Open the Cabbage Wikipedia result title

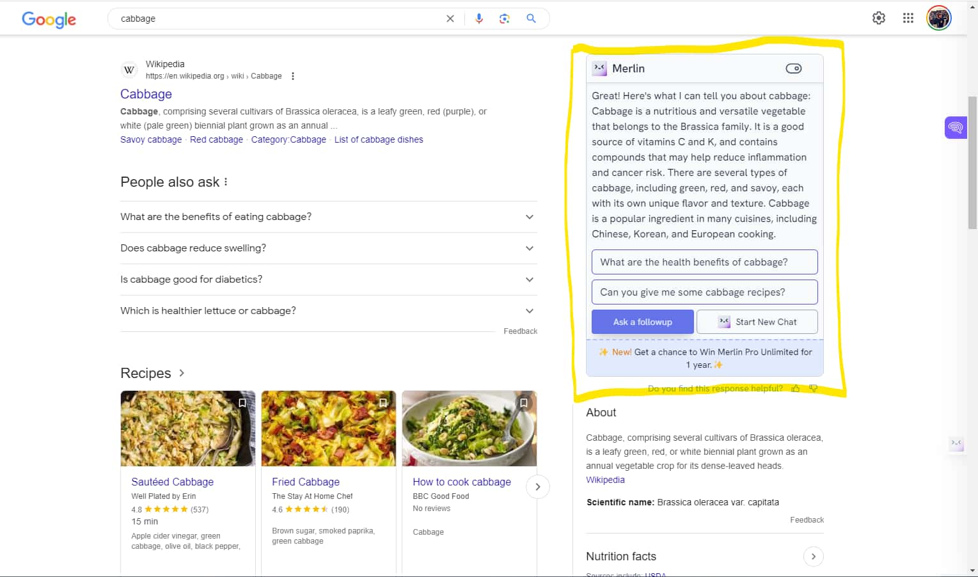coord(146,94)
